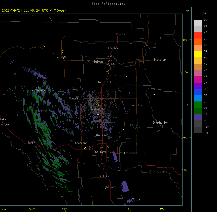Click the Base_Reflectivity title
Viewport: 217px width, 212px height.
(x=109, y=4)
